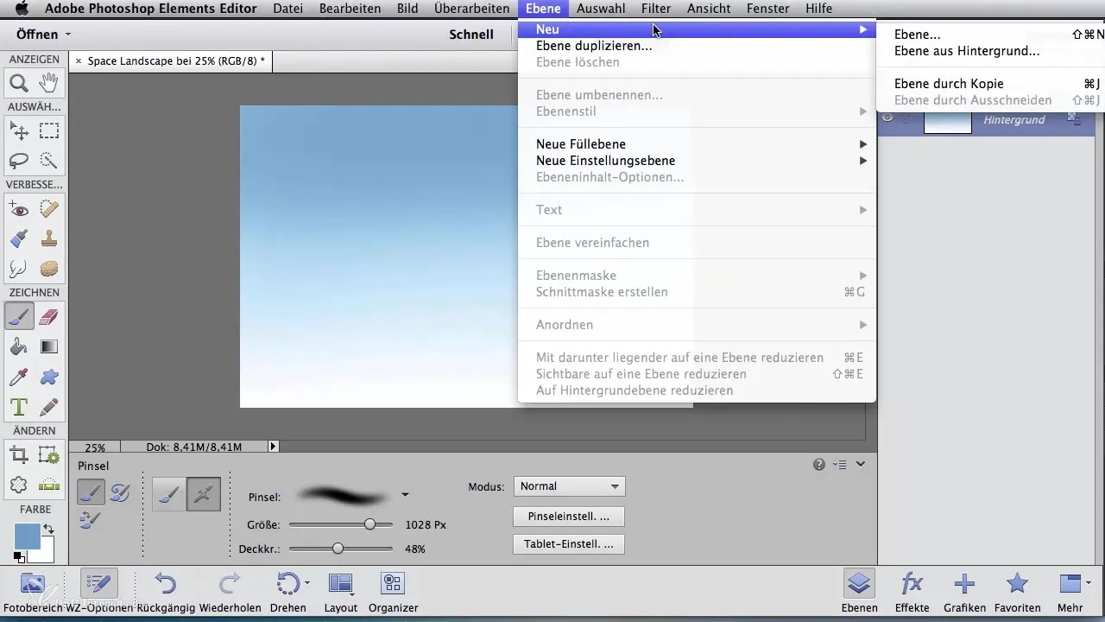Image resolution: width=1105 pixels, height=622 pixels.
Task: Select the Rectangular Marquee tool
Action: coord(49,131)
